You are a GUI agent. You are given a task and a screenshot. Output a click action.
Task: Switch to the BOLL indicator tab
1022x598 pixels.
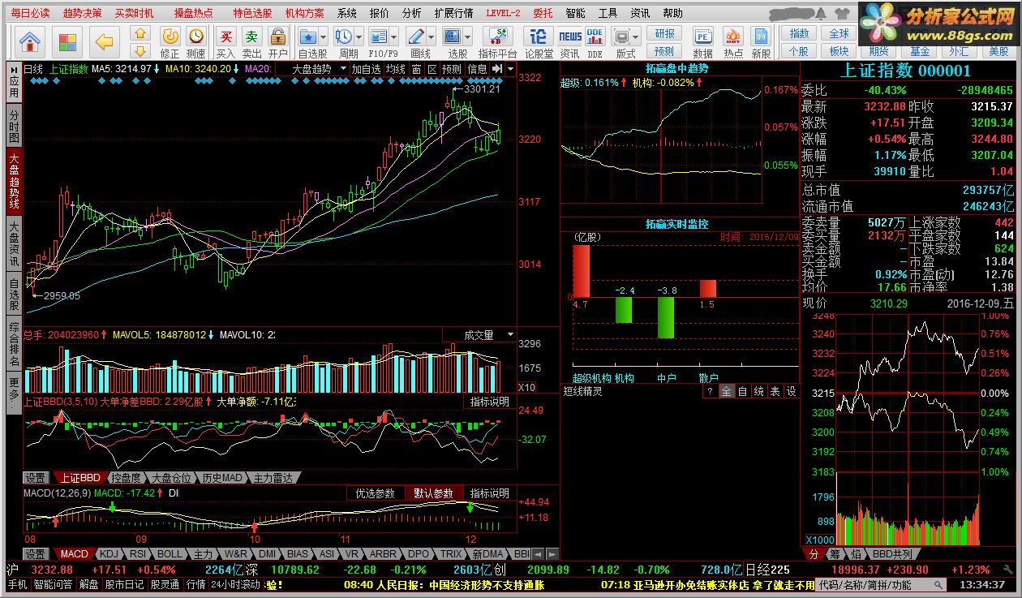pyautogui.click(x=169, y=554)
